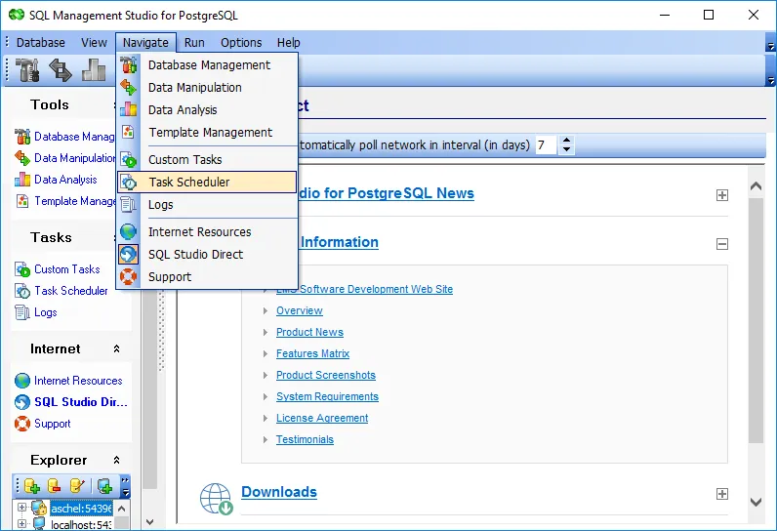
Task: Choose Template Management from the Navigate menu
Action: click(207, 132)
